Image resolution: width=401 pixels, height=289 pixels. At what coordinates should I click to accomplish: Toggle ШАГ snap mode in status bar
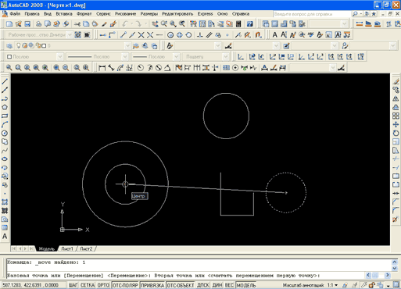point(73,285)
